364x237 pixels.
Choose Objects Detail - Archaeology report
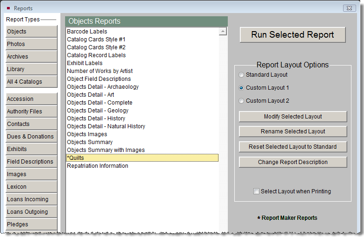point(103,87)
